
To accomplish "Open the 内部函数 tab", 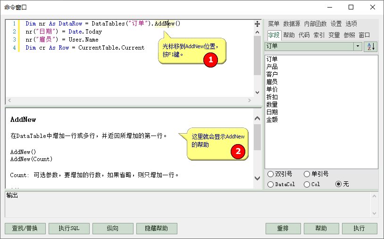I will click(315, 24).
